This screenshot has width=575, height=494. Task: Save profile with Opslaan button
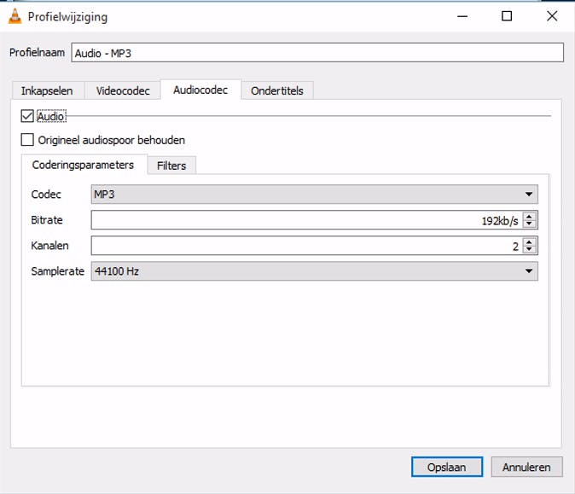[x=447, y=467]
